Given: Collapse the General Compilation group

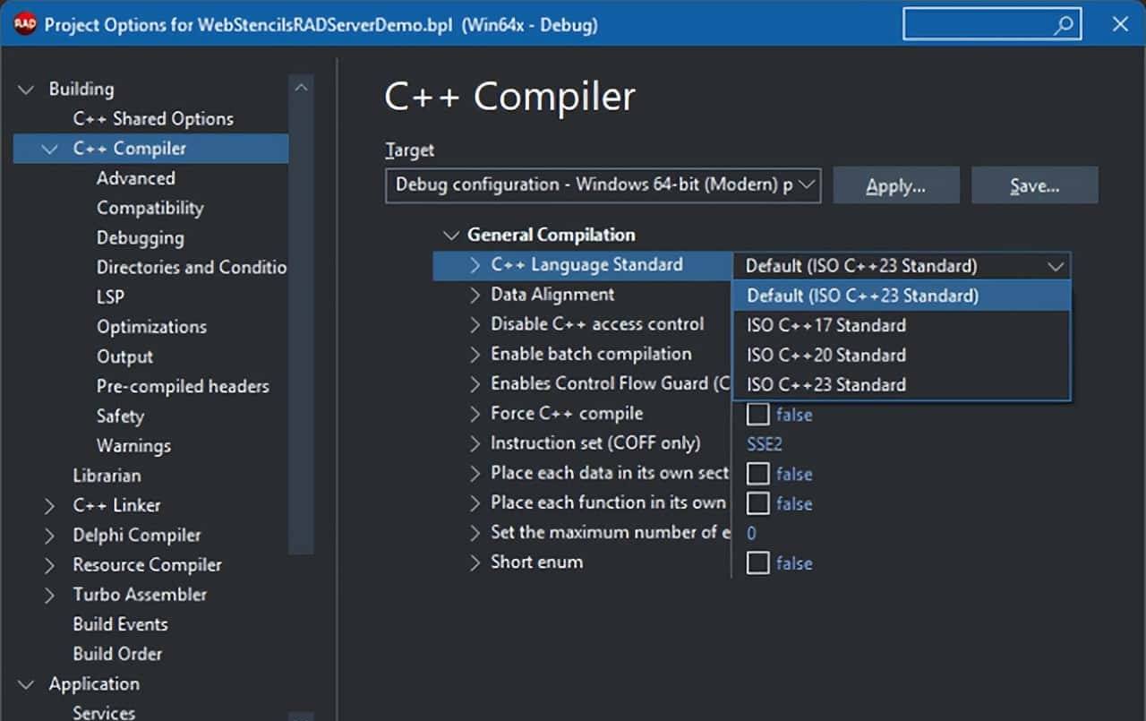Looking at the screenshot, I should [450, 236].
